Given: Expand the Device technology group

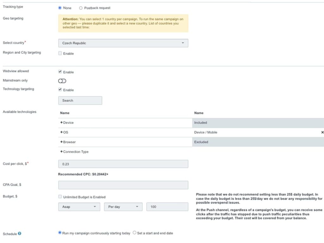Looking at the screenshot, I should point(61,122).
